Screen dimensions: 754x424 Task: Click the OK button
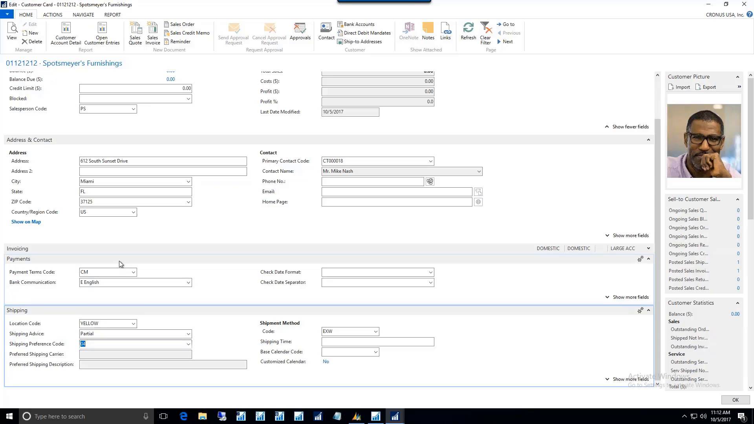735,400
